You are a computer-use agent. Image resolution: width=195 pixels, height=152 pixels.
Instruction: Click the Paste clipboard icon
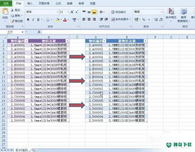click(5, 11)
